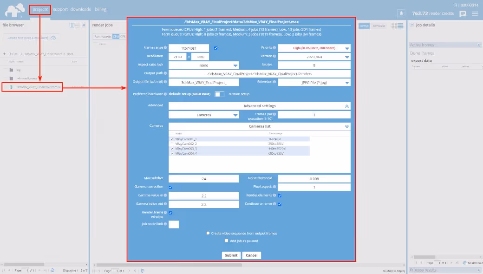Refresh the file browser list icon
Image resolution: width=483 pixels, height=274 pixels.
pos(52,270)
